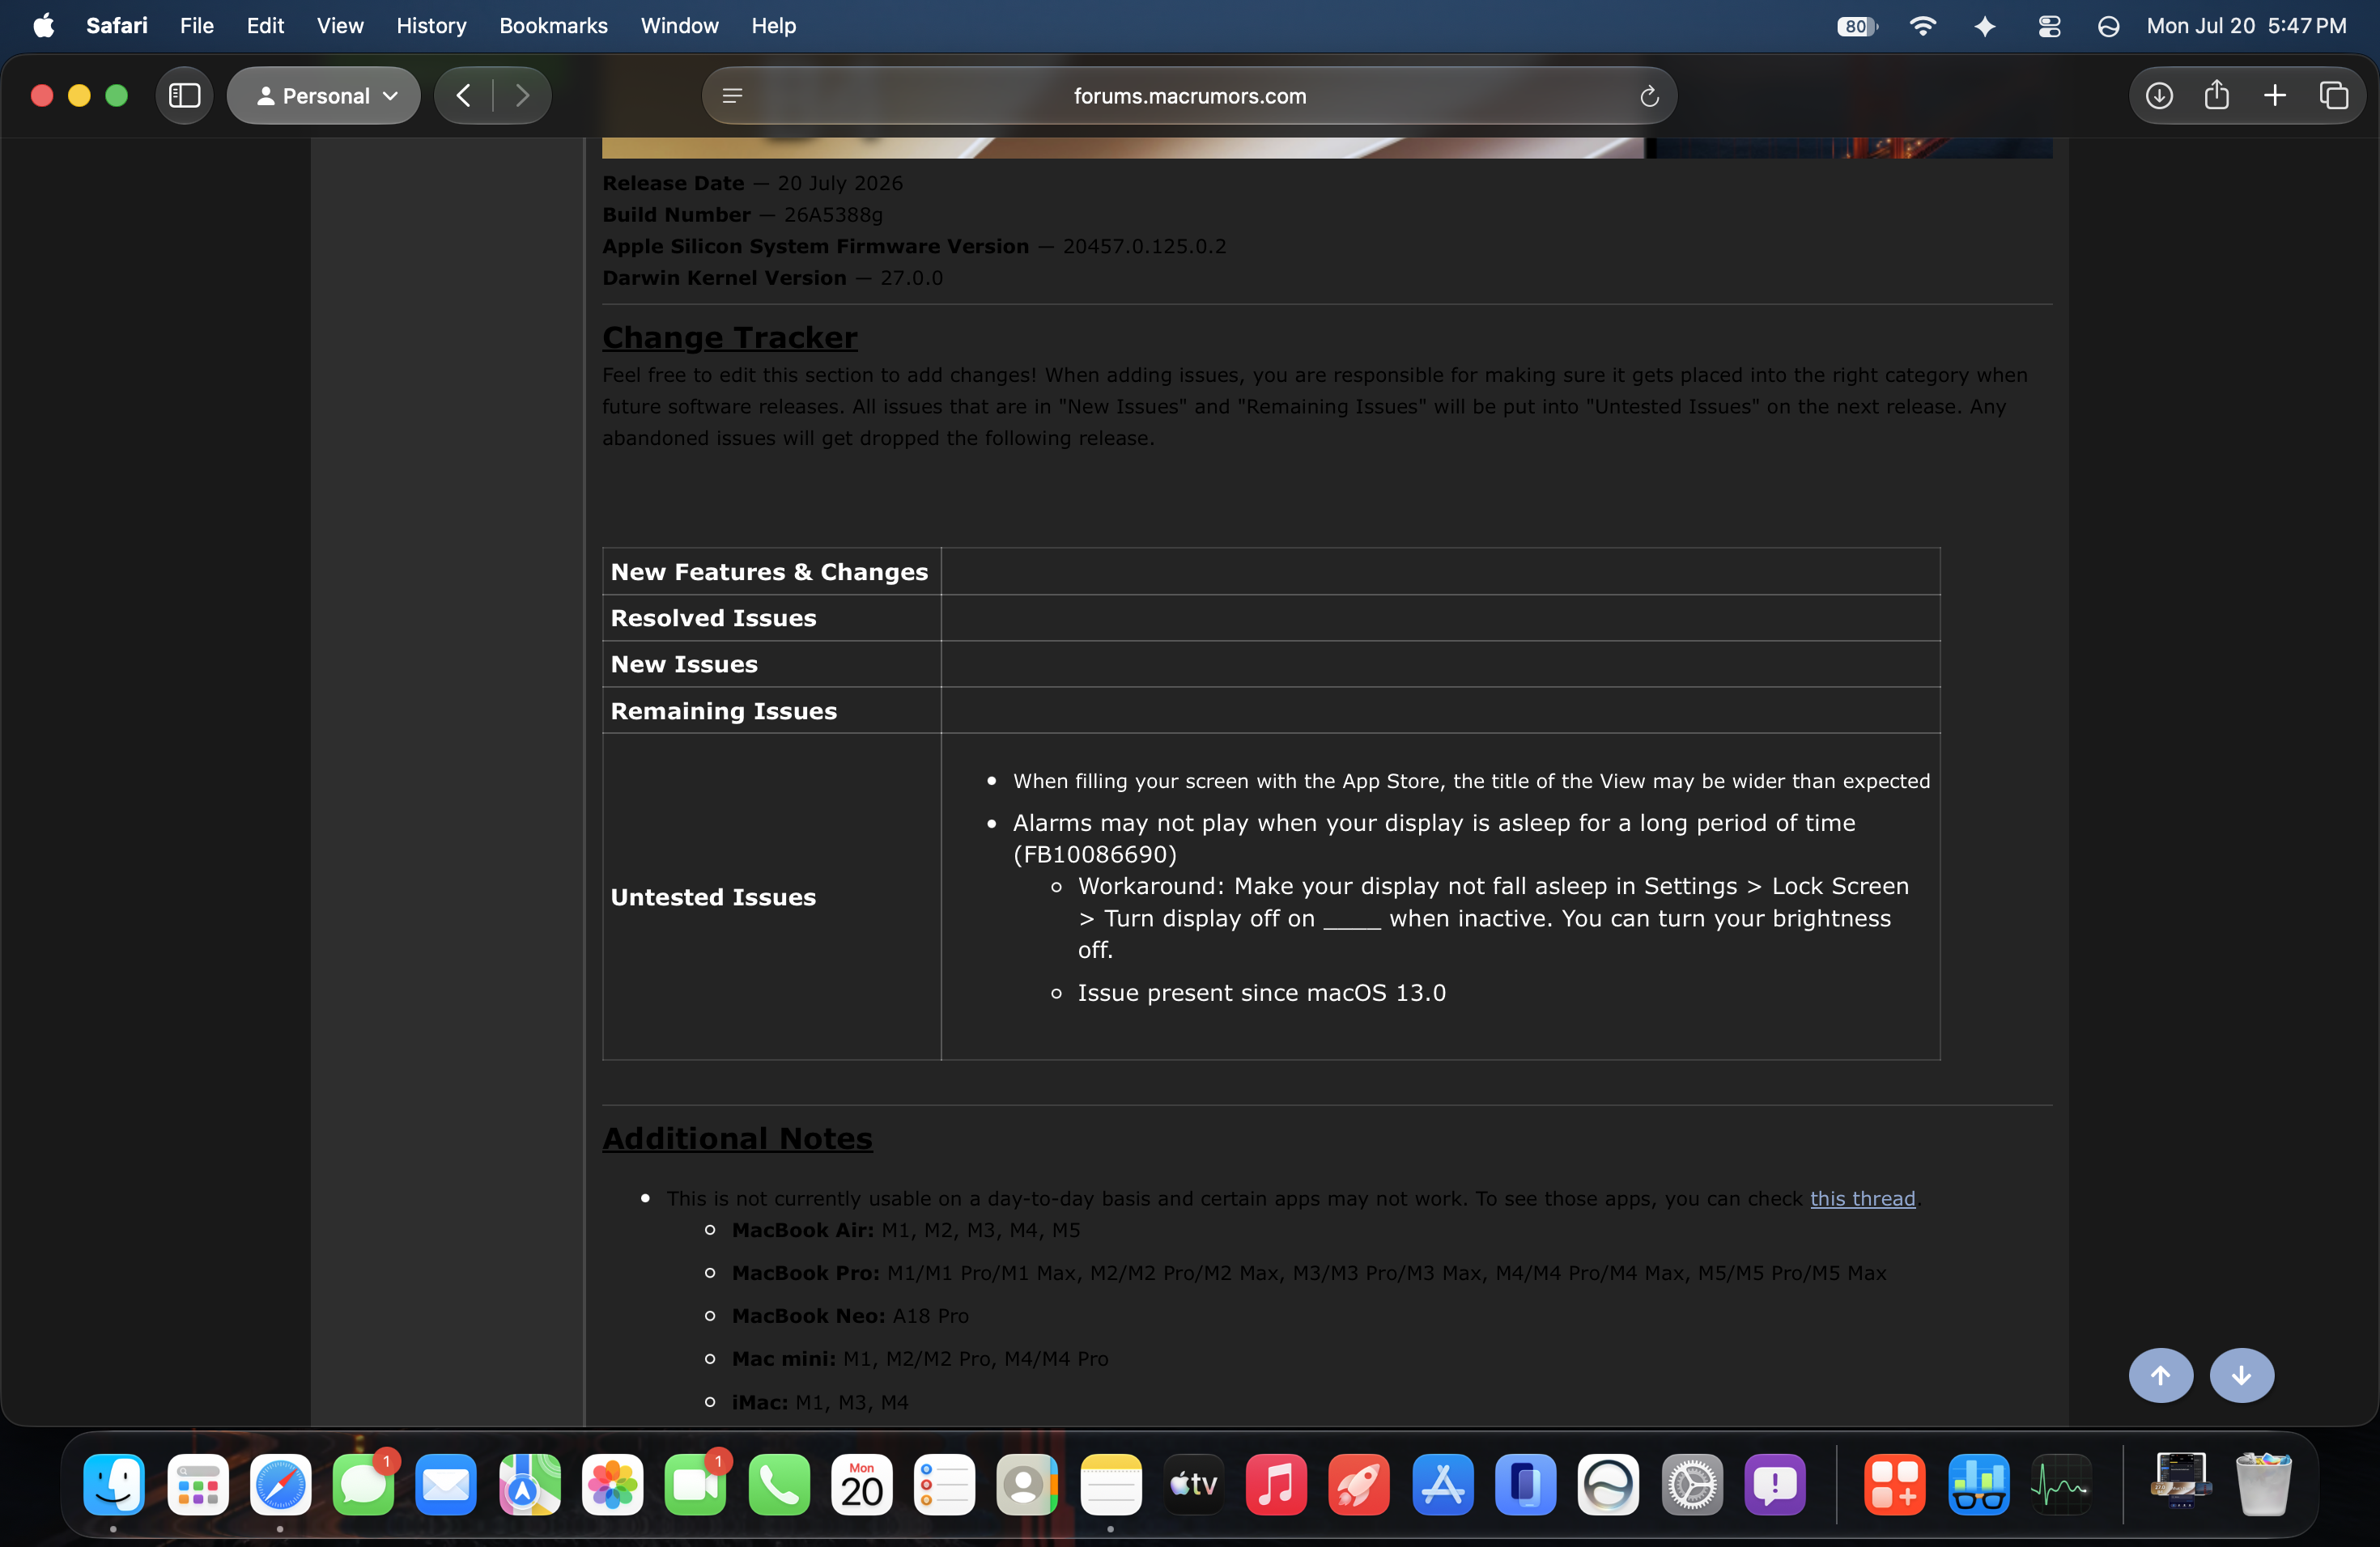The width and height of the screenshot is (2380, 1547).
Task: Click the MacBook Neo: A18 Pro line
Action: pos(850,1316)
